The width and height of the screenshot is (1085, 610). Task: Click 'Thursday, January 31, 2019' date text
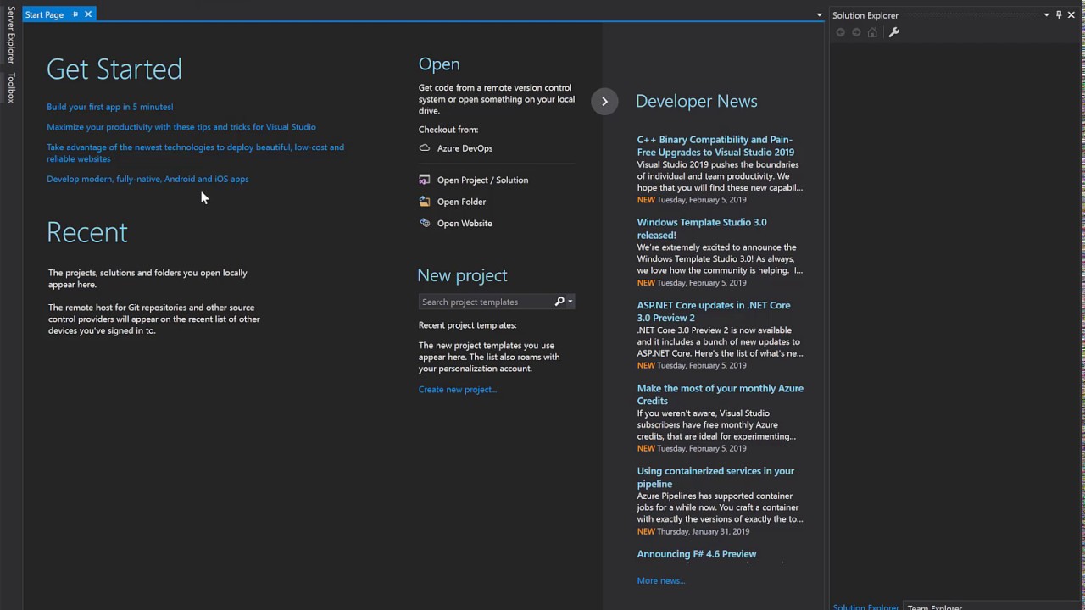[704, 531]
